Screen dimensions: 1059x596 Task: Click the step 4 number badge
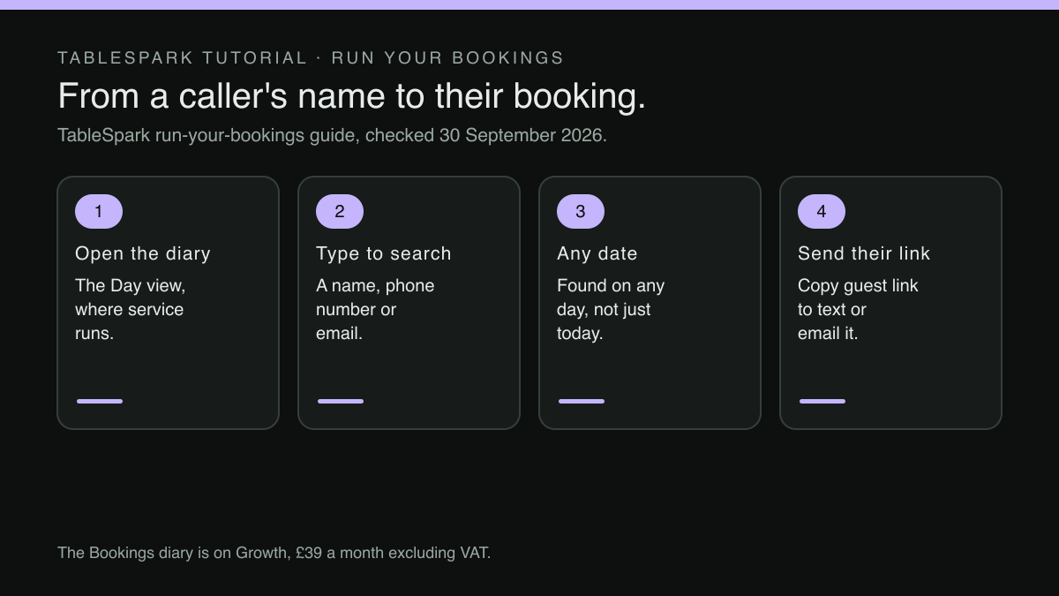822,212
